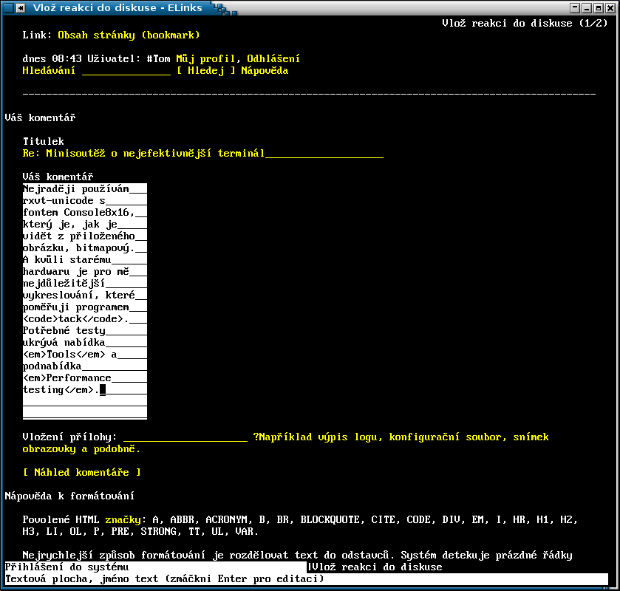Maximize the ELinks window
The image size is (620, 591).
(599, 7)
